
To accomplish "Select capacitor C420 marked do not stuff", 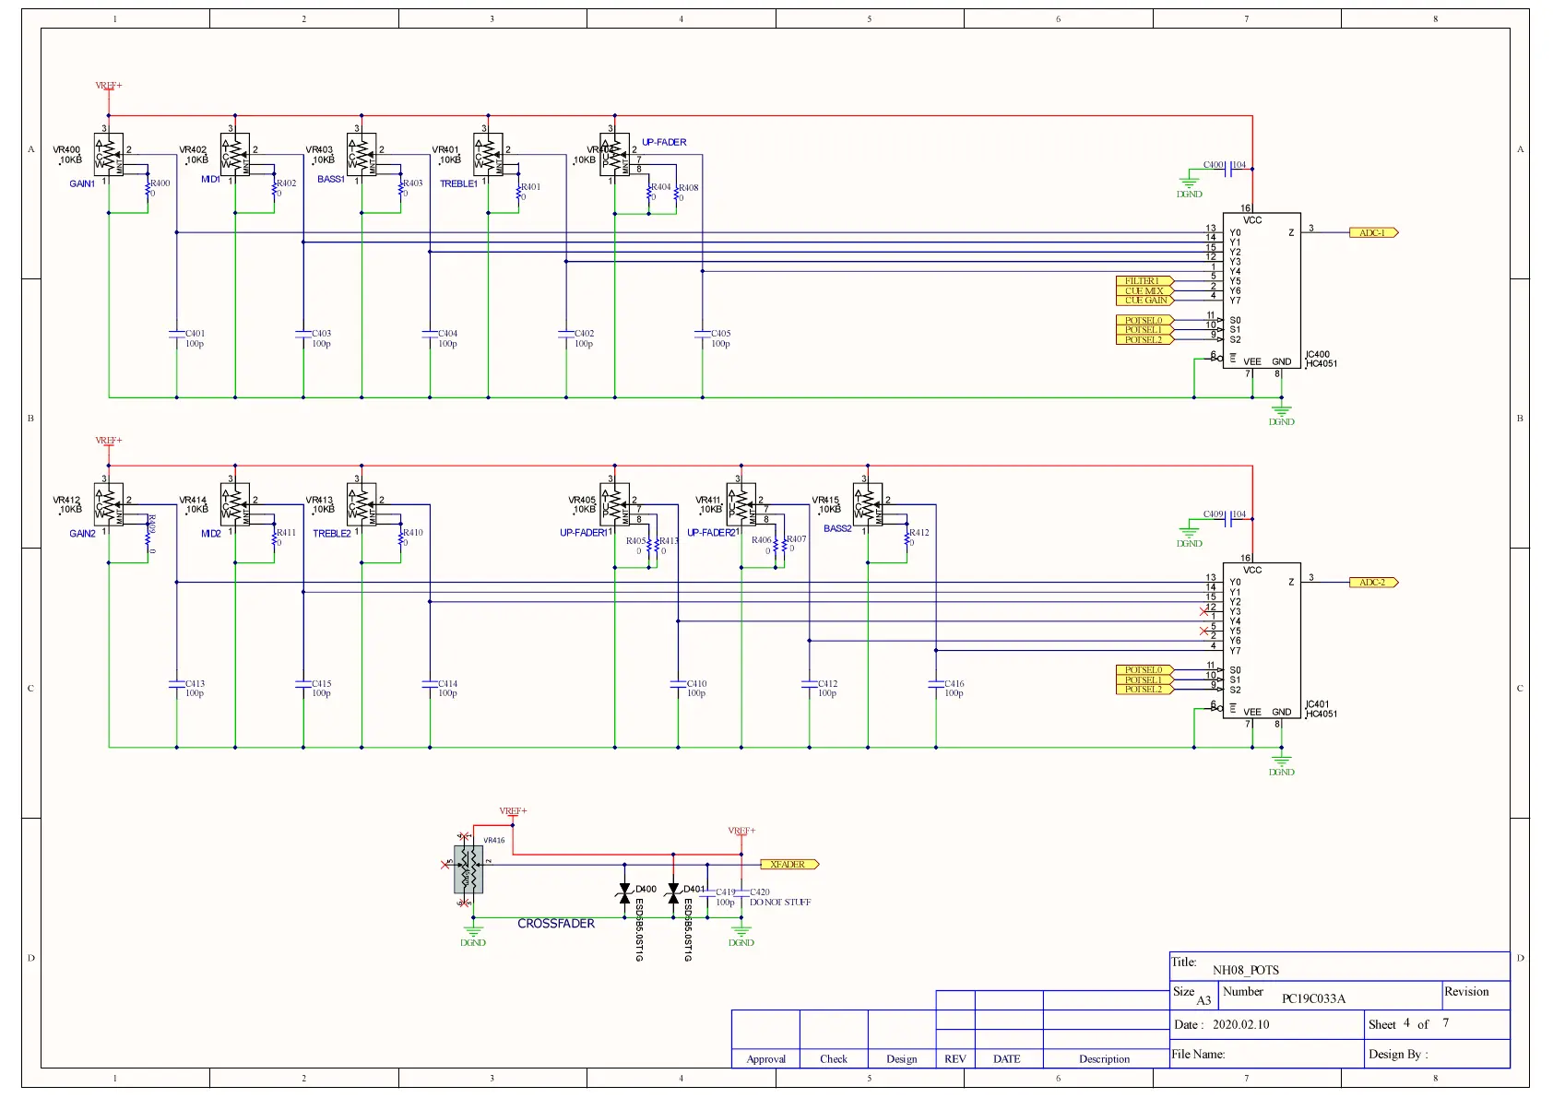I will tap(741, 893).
